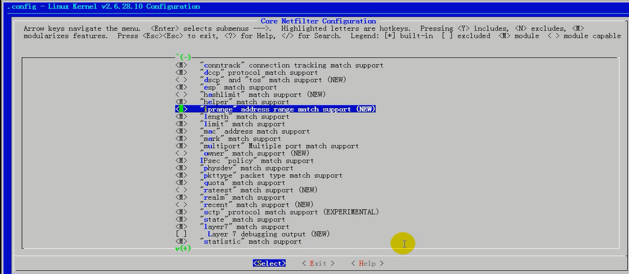Select "recent" match support entry

coord(257,205)
